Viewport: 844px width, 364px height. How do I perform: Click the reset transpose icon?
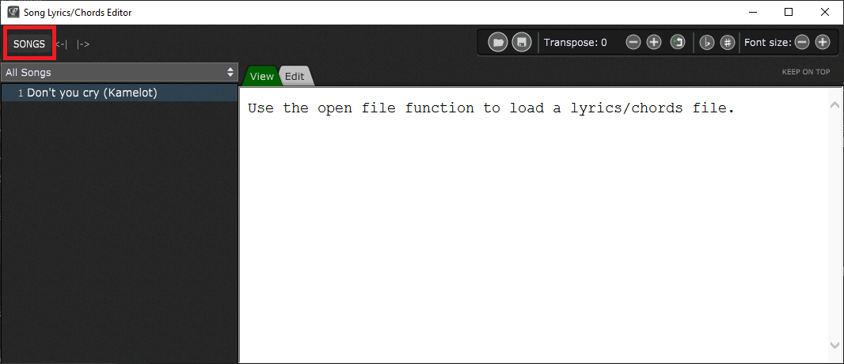pyautogui.click(x=678, y=43)
